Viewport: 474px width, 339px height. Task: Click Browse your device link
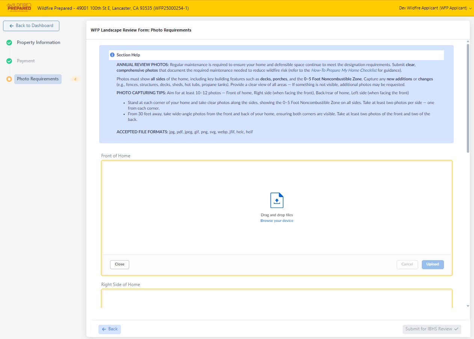coord(277,221)
